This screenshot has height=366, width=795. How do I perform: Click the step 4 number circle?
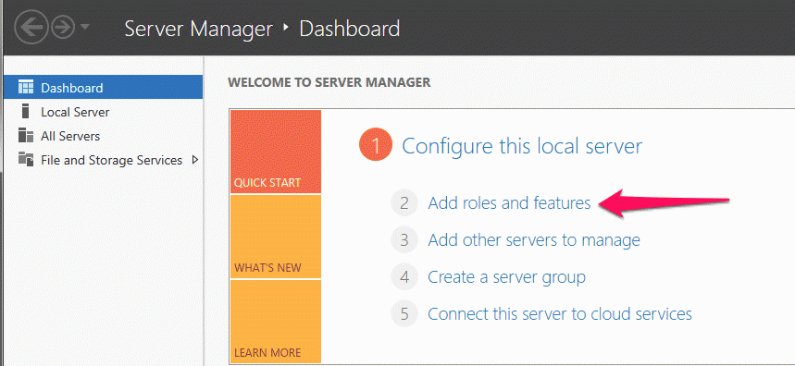[x=404, y=277]
